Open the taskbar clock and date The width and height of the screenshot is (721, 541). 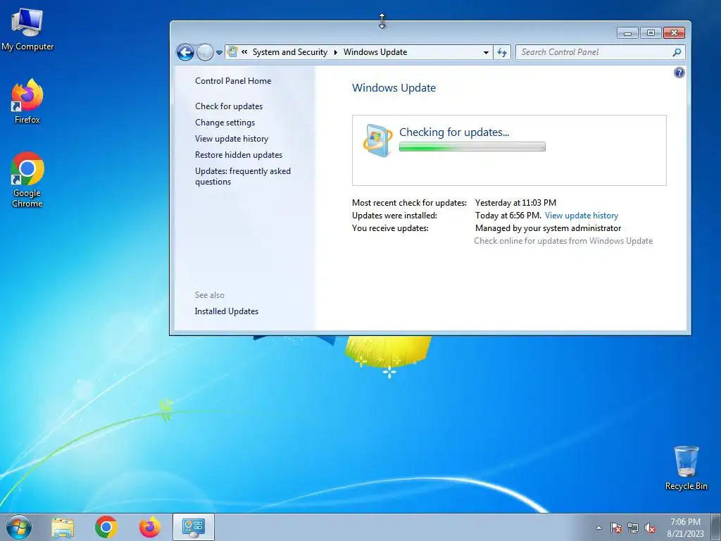pyautogui.click(x=685, y=528)
